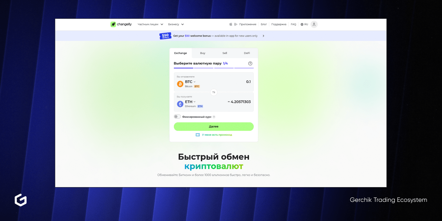
Task: Click the arrow at the bonus banner's end
Action: (263, 36)
